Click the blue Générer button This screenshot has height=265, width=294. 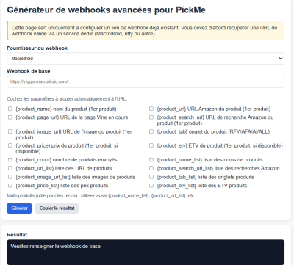pyautogui.click(x=19, y=208)
